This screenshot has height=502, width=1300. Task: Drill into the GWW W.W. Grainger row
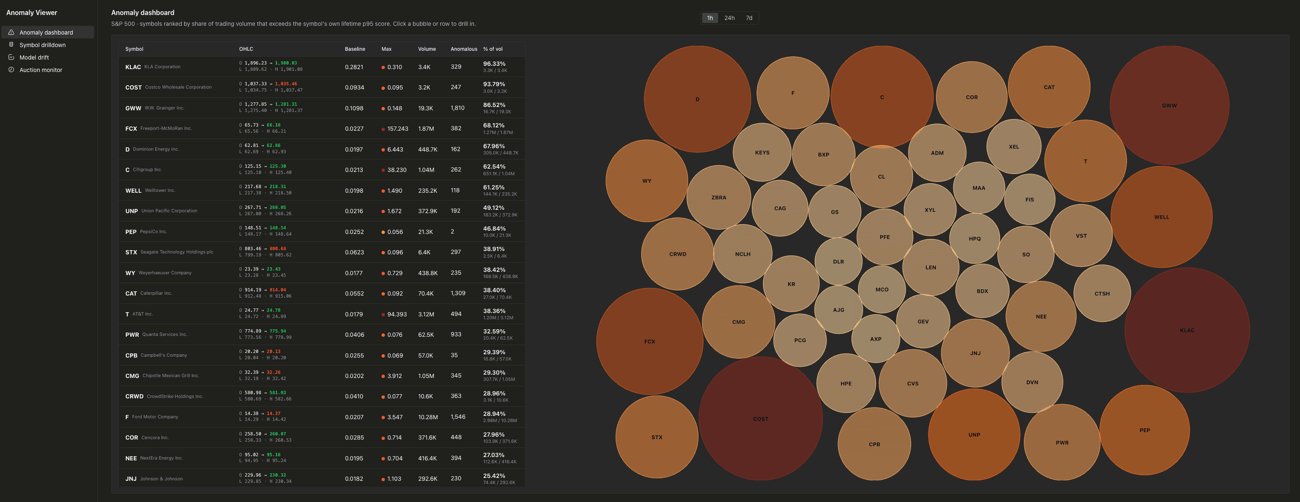point(322,108)
